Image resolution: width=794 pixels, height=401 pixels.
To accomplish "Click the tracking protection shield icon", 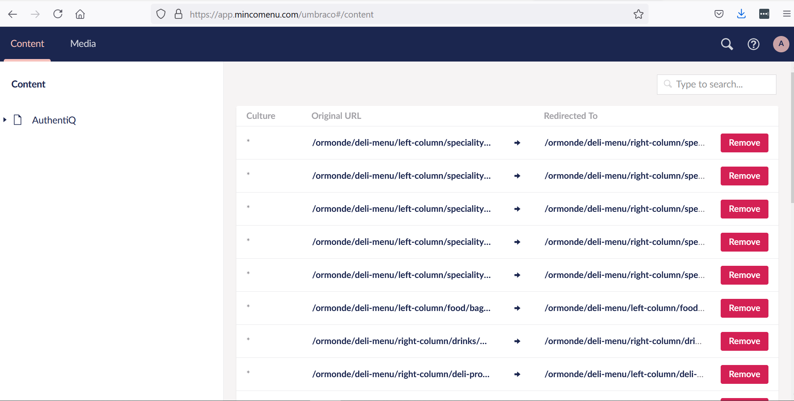I will 161,14.
